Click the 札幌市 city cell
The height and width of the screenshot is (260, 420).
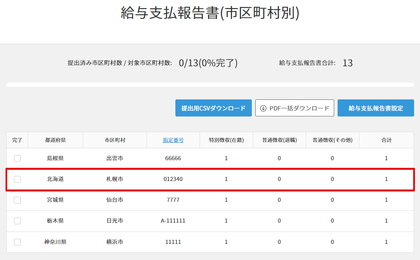click(x=115, y=179)
